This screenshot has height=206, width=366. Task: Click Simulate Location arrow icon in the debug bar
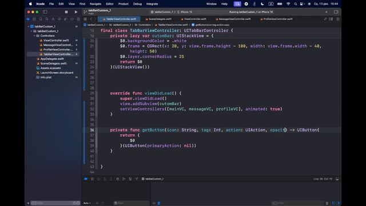point(136,179)
